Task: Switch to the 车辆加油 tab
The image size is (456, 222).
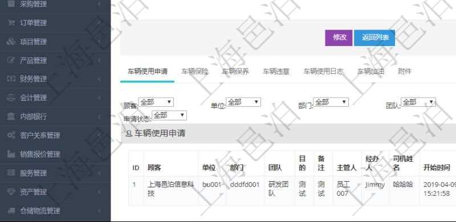Action: [x=370, y=72]
